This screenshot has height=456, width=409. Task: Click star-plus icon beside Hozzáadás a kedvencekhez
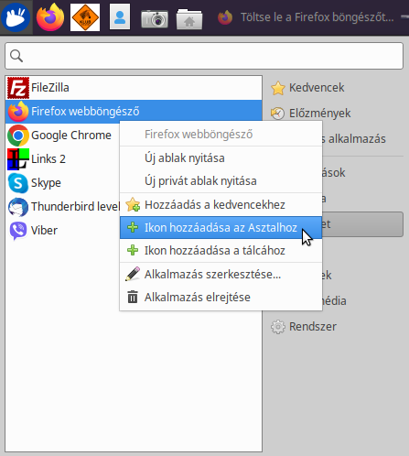click(133, 204)
